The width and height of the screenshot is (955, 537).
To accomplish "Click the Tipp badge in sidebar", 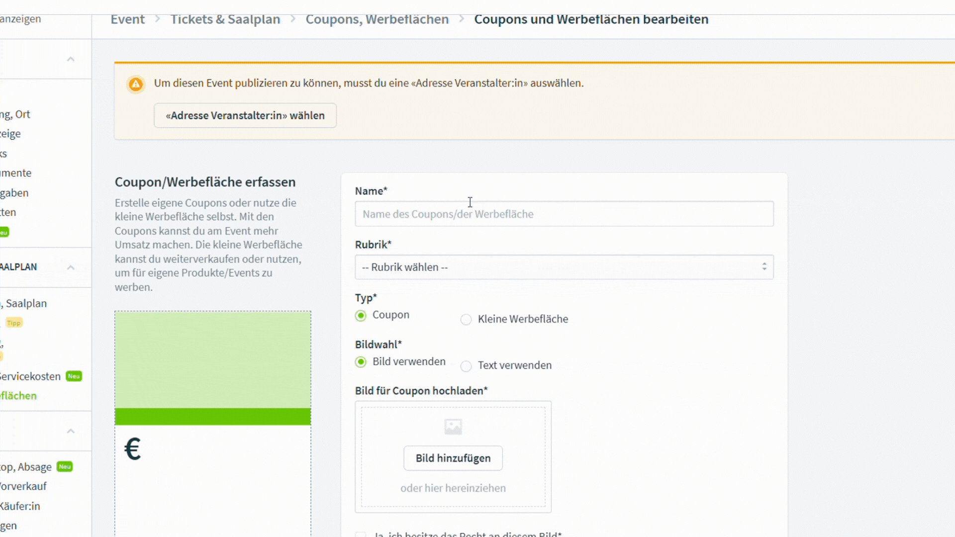I will 14,323.
